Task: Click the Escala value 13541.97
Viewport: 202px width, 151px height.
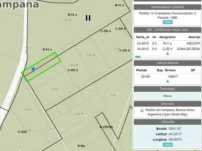Action: click(x=175, y=129)
